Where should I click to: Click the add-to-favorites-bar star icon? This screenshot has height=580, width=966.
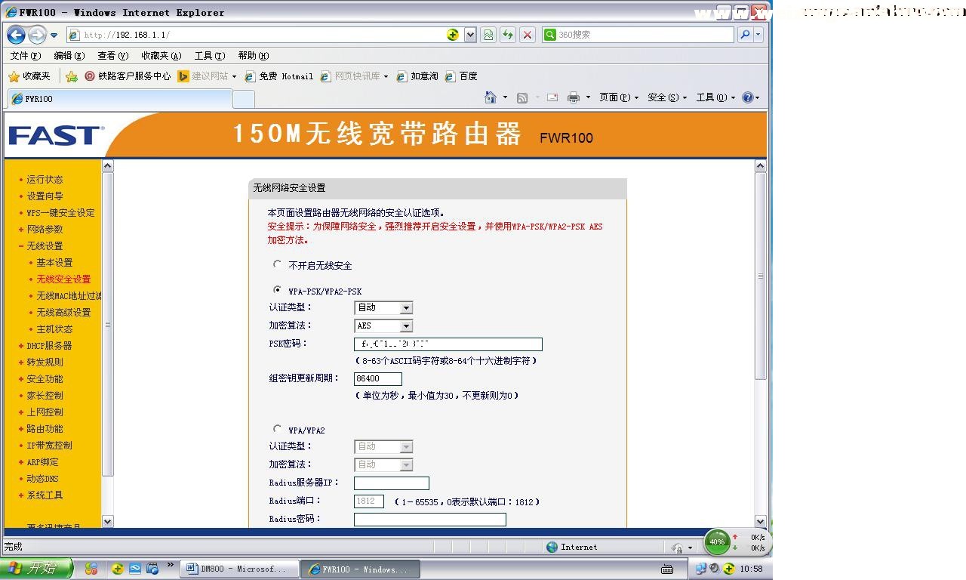pyautogui.click(x=72, y=76)
